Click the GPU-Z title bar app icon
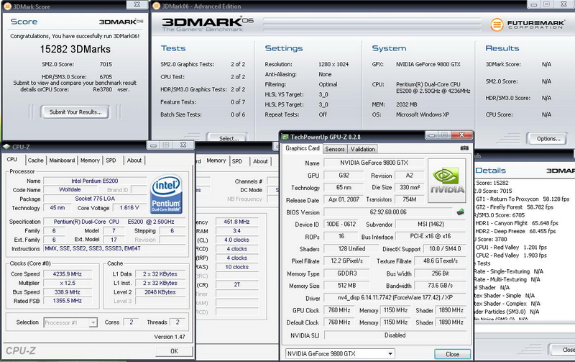Viewport: 575px width, 362px height. pyautogui.click(x=285, y=137)
